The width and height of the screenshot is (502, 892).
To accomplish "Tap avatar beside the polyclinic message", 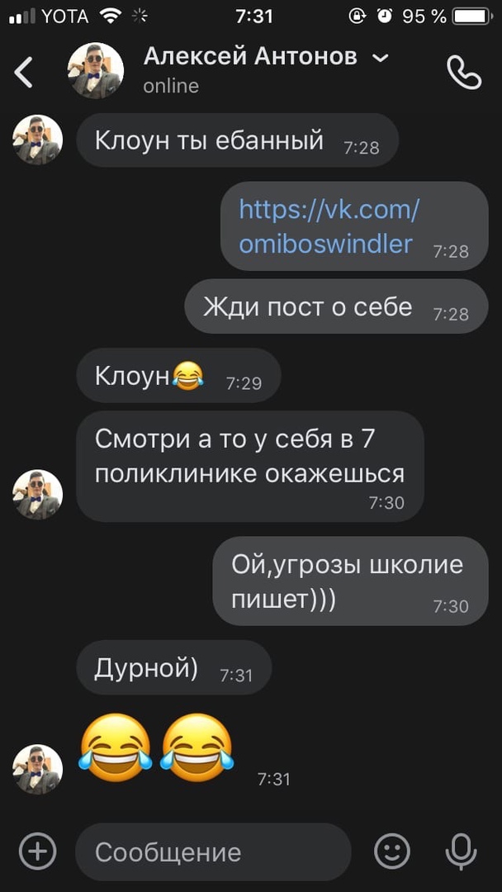I will [x=37, y=495].
